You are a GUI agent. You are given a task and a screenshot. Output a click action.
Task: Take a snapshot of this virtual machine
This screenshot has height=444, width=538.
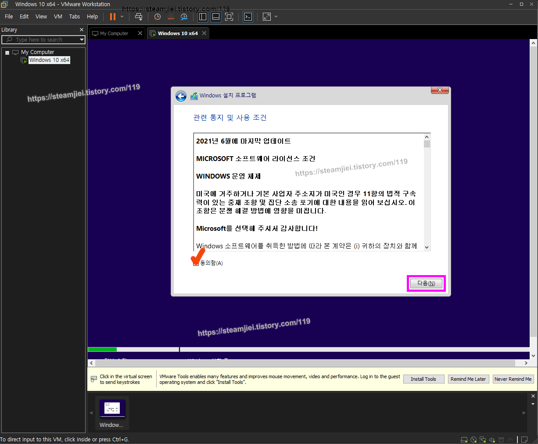coord(158,17)
